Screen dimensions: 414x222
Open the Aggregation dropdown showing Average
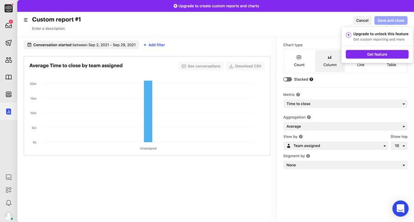[345, 127]
